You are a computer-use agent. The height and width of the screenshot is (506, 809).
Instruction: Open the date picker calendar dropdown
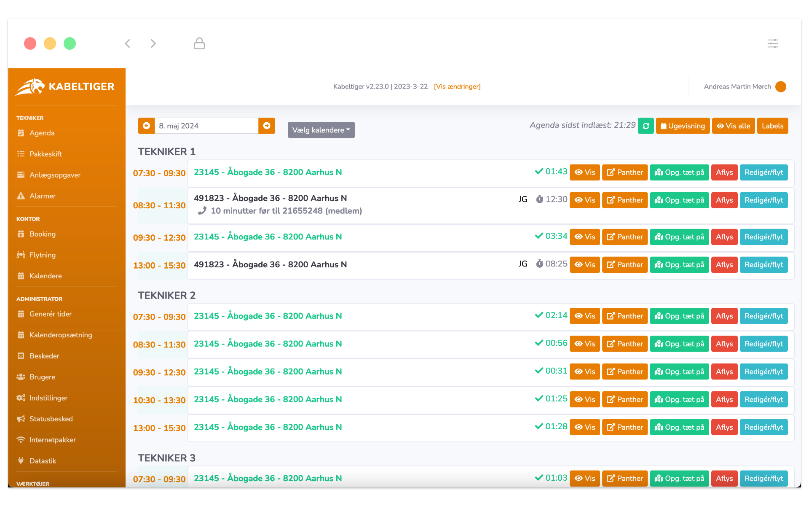(207, 126)
